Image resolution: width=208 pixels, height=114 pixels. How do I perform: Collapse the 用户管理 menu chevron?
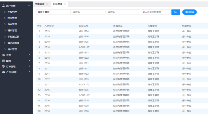pyautogui.click(x=29, y=5)
